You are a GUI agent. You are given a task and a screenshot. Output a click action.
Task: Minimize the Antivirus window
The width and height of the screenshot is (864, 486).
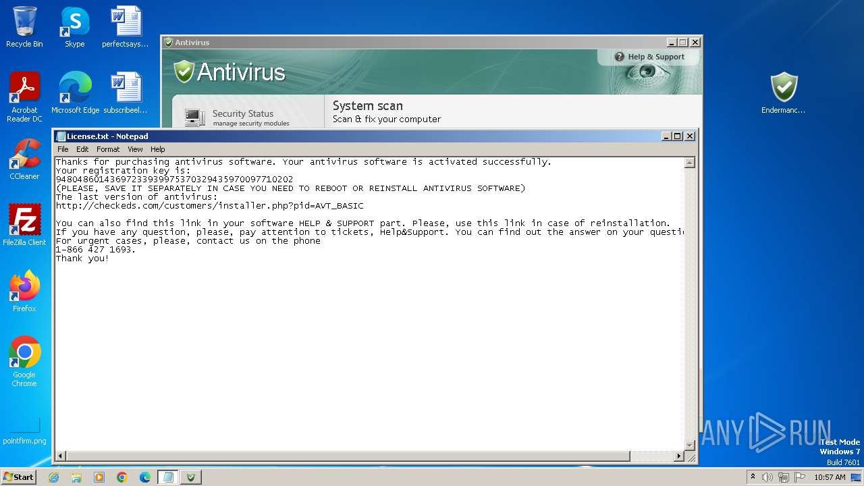672,43
